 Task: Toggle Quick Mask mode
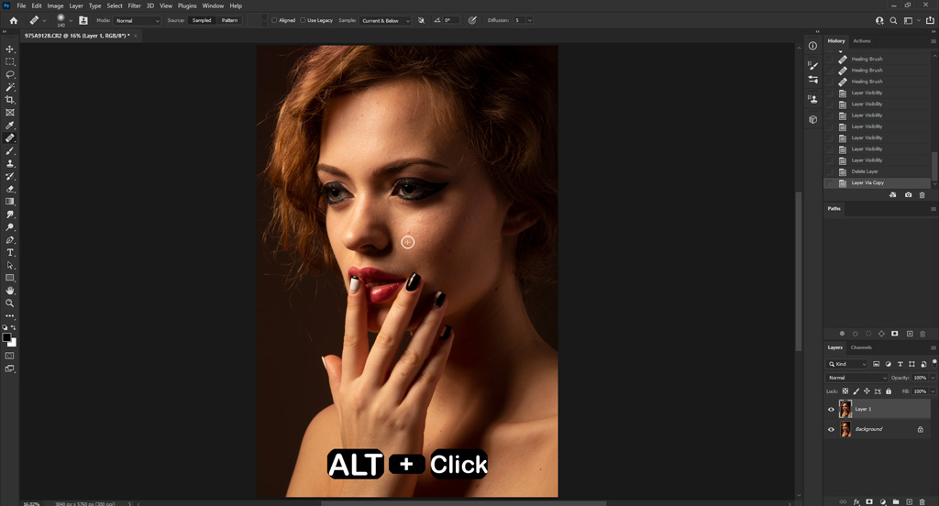pyautogui.click(x=9, y=356)
